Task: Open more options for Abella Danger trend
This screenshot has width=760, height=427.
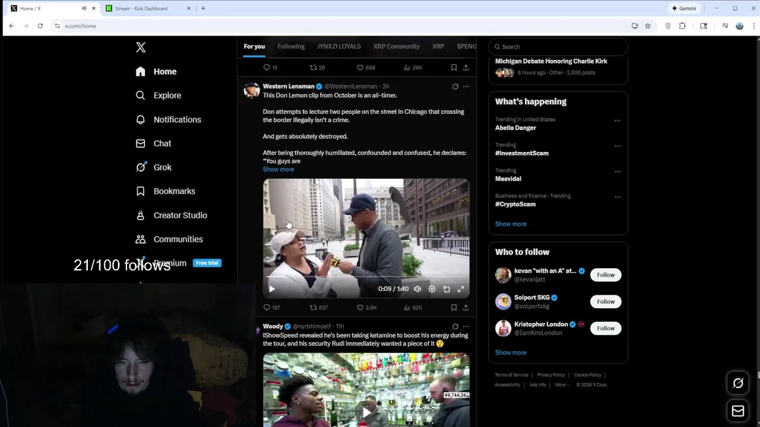Action: click(x=617, y=120)
